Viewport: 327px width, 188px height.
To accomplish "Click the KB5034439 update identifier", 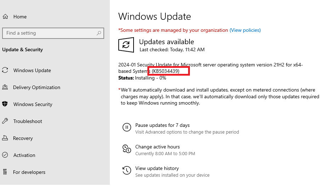I will [x=165, y=71].
